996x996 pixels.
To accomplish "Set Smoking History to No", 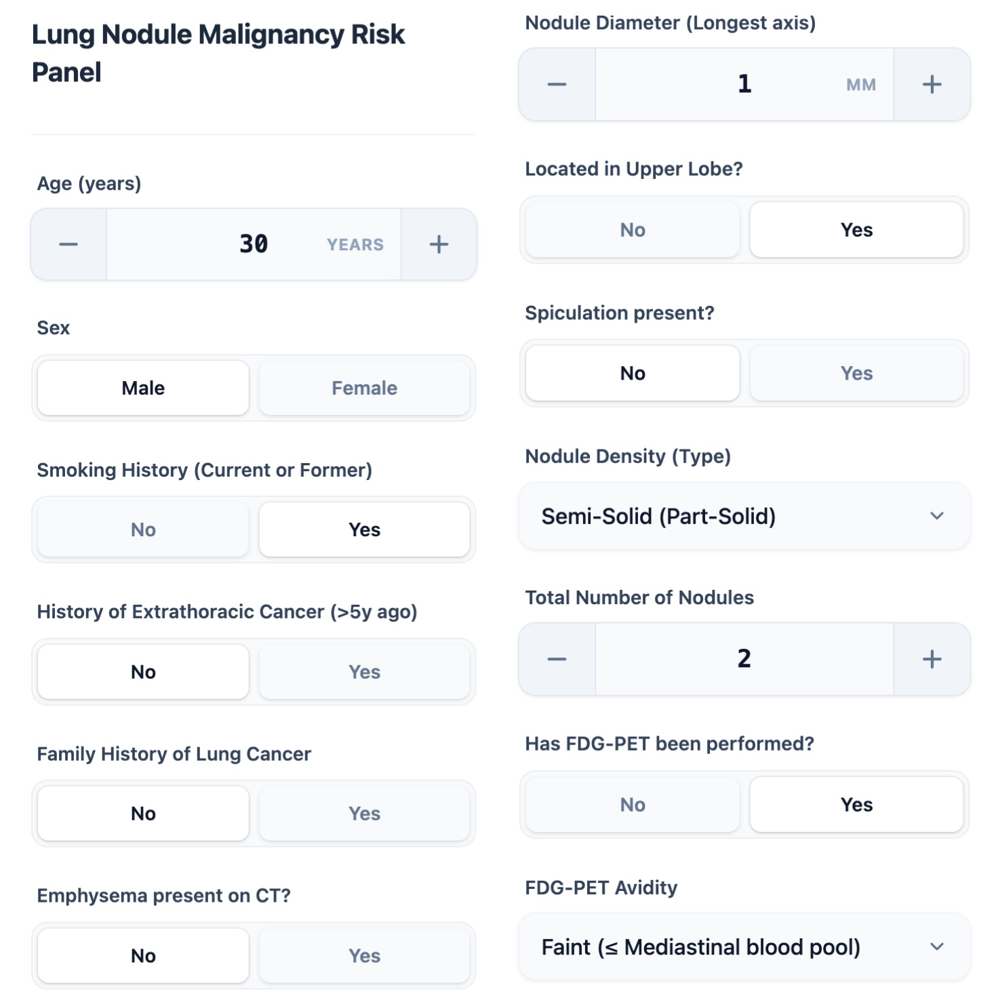I will tap(143, 530).
